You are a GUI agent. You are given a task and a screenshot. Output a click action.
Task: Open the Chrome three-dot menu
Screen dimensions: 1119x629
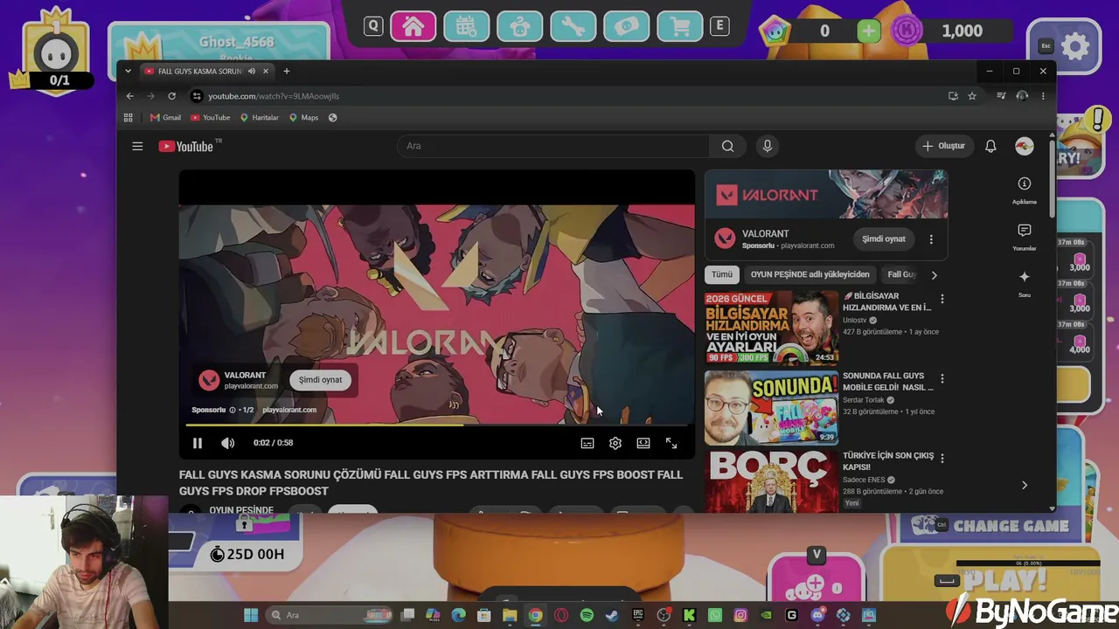[x=1043, y=96]
